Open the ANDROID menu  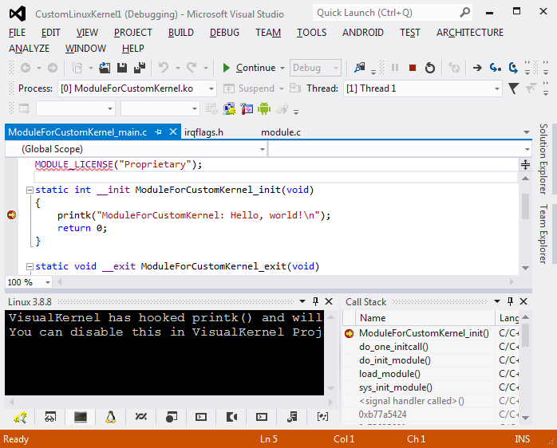363,33
